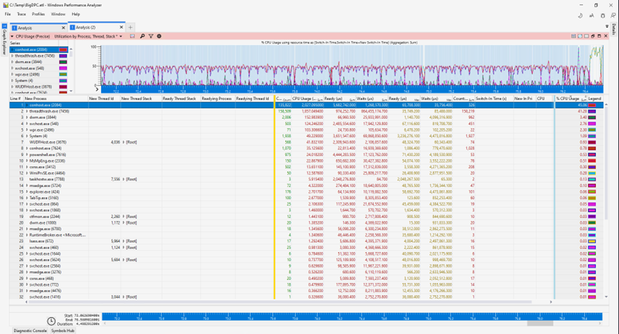Image resolution: width=619 pixels, height=334 pixels.
Task: Open the Utilization by Process preset dropdown
Action: (121, 36)
